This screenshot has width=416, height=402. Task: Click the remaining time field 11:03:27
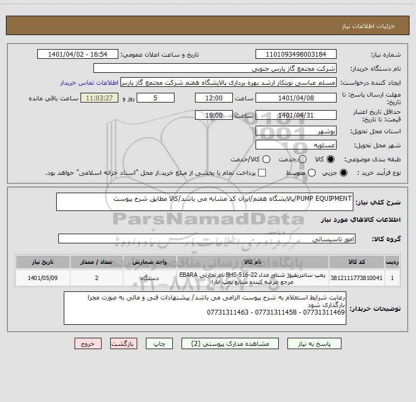(99, 98)
